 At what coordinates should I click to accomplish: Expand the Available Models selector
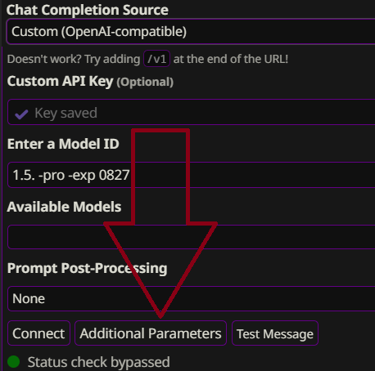[191, 237]
